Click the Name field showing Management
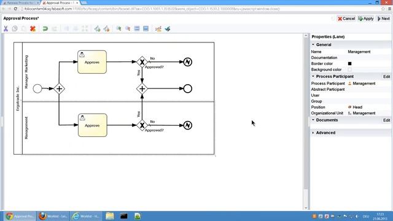This screenshot has width=393, height=221. [x=369, y=52]
